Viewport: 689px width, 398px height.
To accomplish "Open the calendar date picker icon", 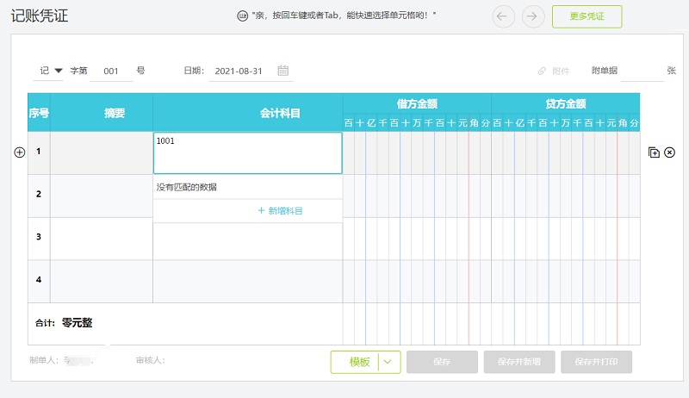I will coord(282,71).
